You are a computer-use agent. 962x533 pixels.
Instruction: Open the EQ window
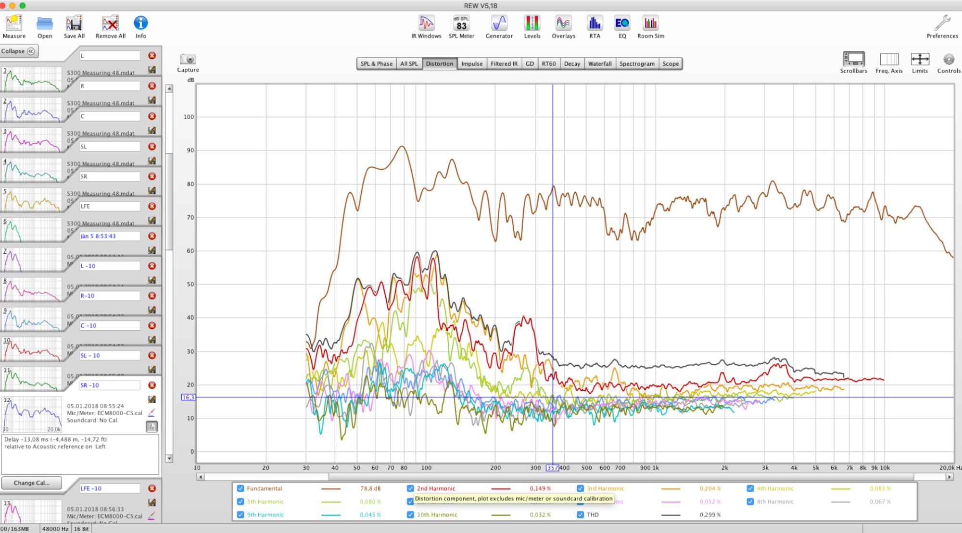(x=622, y=24)
